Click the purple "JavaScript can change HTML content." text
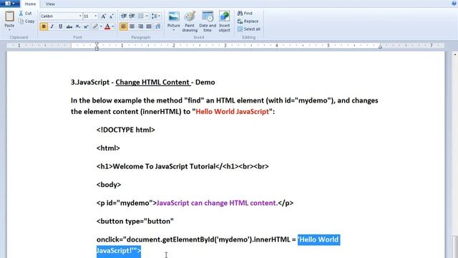This screenshot has height=258, width=458. click(x=218, y=203)
